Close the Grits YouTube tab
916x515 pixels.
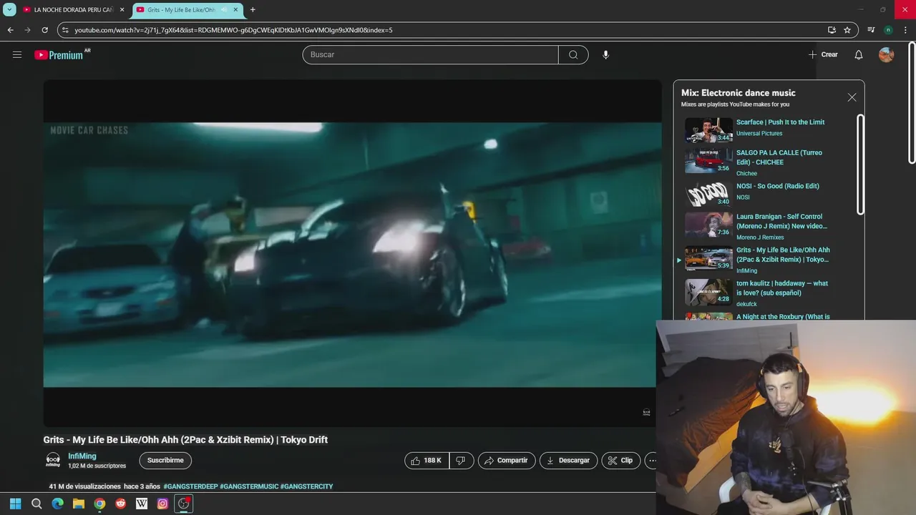235,10
